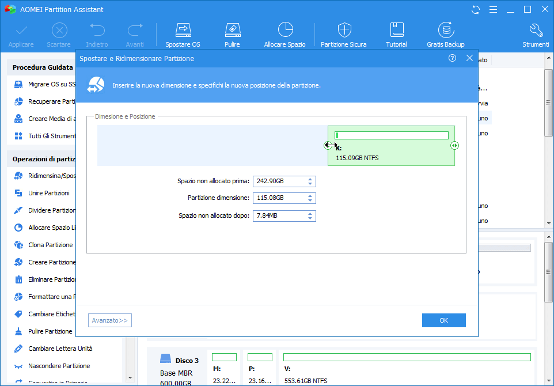Click the Disco 3 disk icon

pos(165,359)
